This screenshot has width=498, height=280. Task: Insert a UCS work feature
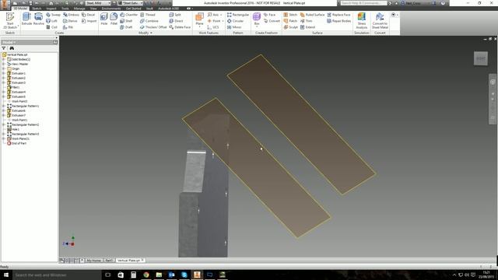tap(213, 27)
